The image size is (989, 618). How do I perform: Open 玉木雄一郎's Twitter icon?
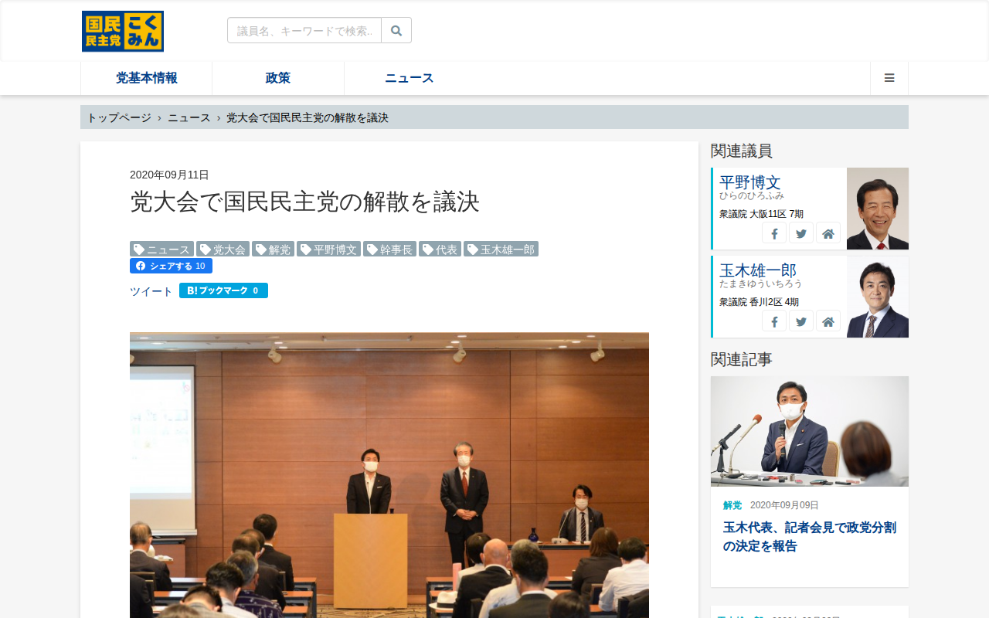point(801,321)
